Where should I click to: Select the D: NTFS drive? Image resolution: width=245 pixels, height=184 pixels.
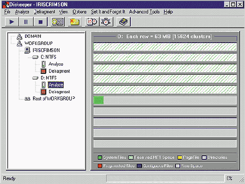click(49, 78)
